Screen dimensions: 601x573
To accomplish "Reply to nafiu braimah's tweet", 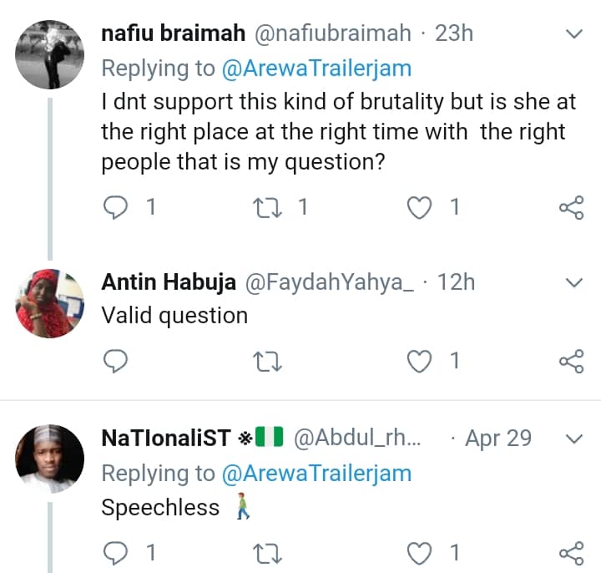I will pos(119,207).
